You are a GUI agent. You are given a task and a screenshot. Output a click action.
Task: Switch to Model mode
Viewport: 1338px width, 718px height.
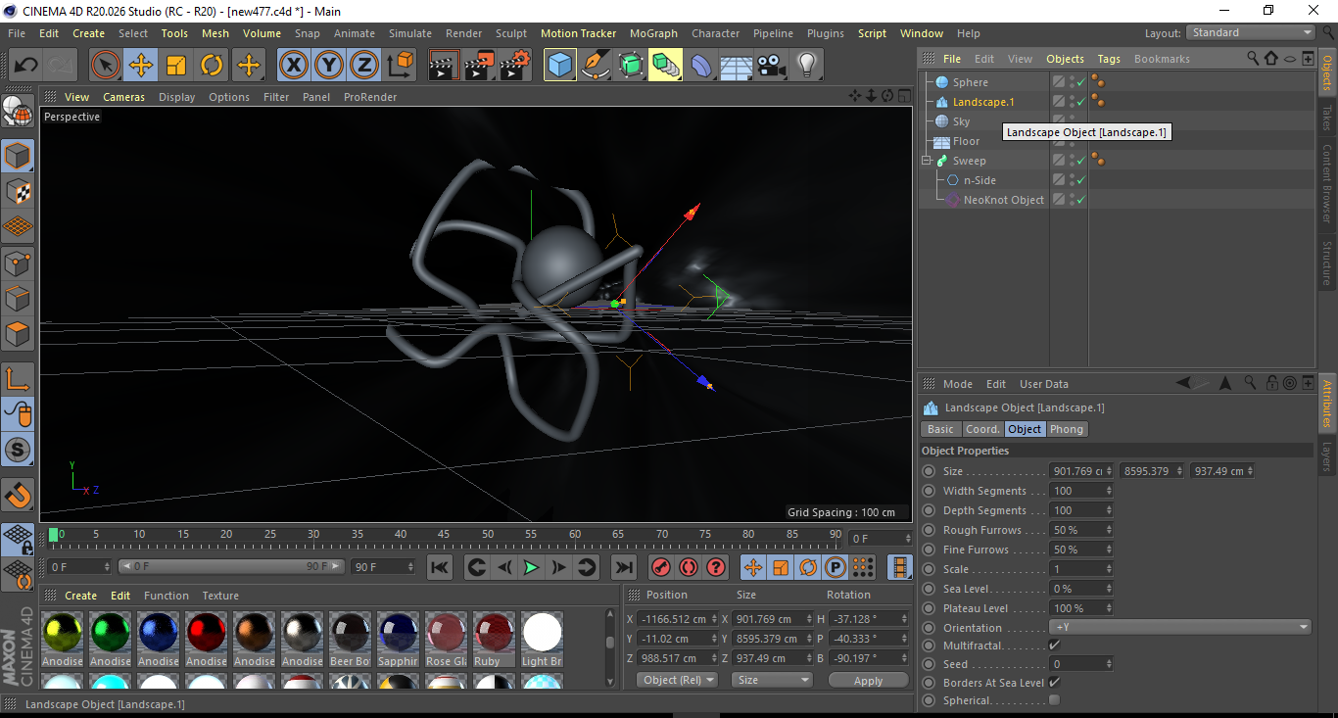tap(18, 156)
